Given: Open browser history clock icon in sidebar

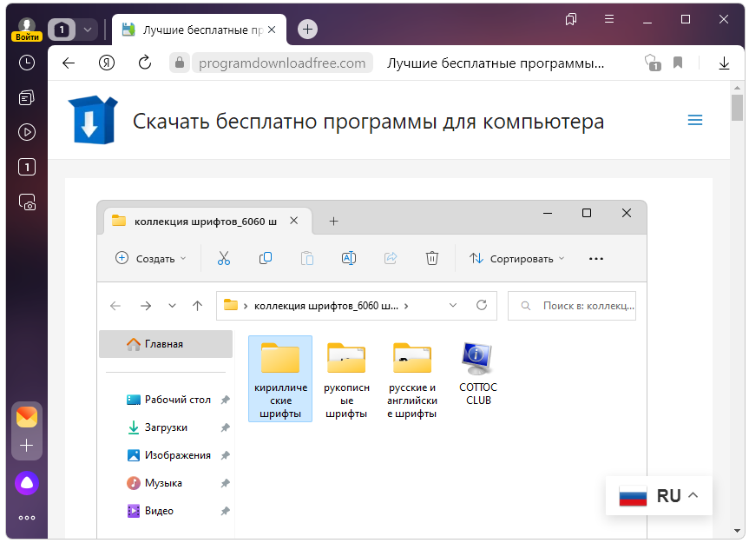Looking at the screenshot, I should coord(27,63).
